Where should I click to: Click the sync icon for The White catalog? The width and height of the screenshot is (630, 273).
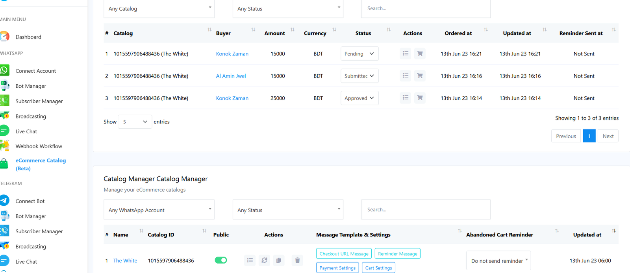click(x=264, y=260)
